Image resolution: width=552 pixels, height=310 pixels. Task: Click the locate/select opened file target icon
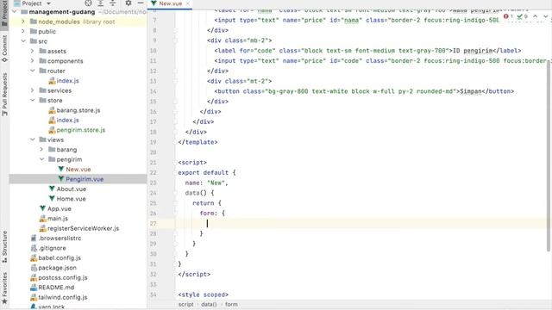(88, 3)
